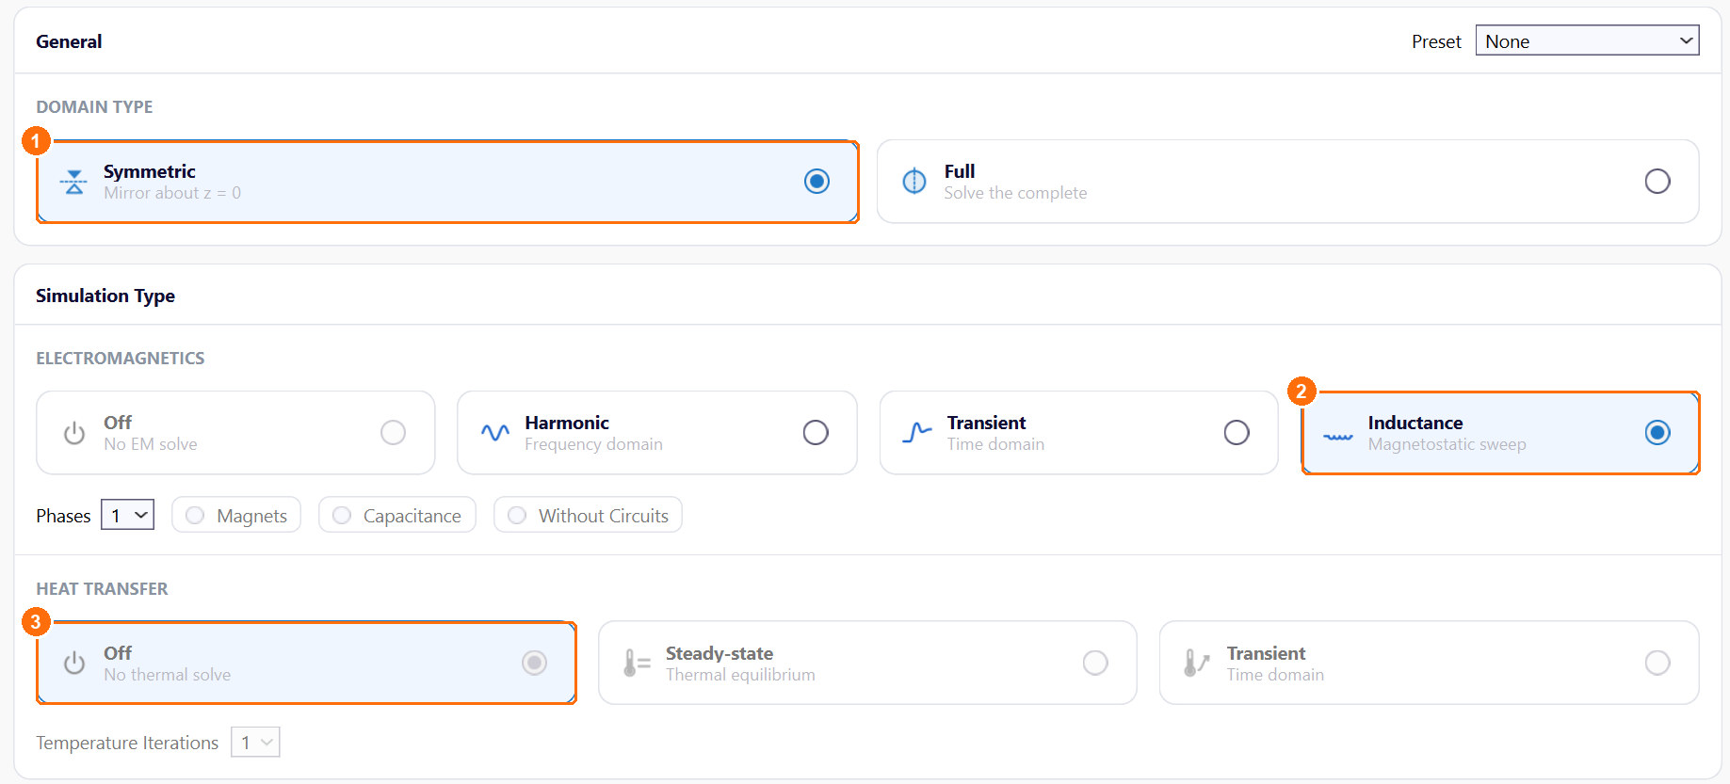Screen dimensions: 1730x784
Task: Click the Transient time-domain pulse icon in Electromagnetics
Action: tap(917, 432)
